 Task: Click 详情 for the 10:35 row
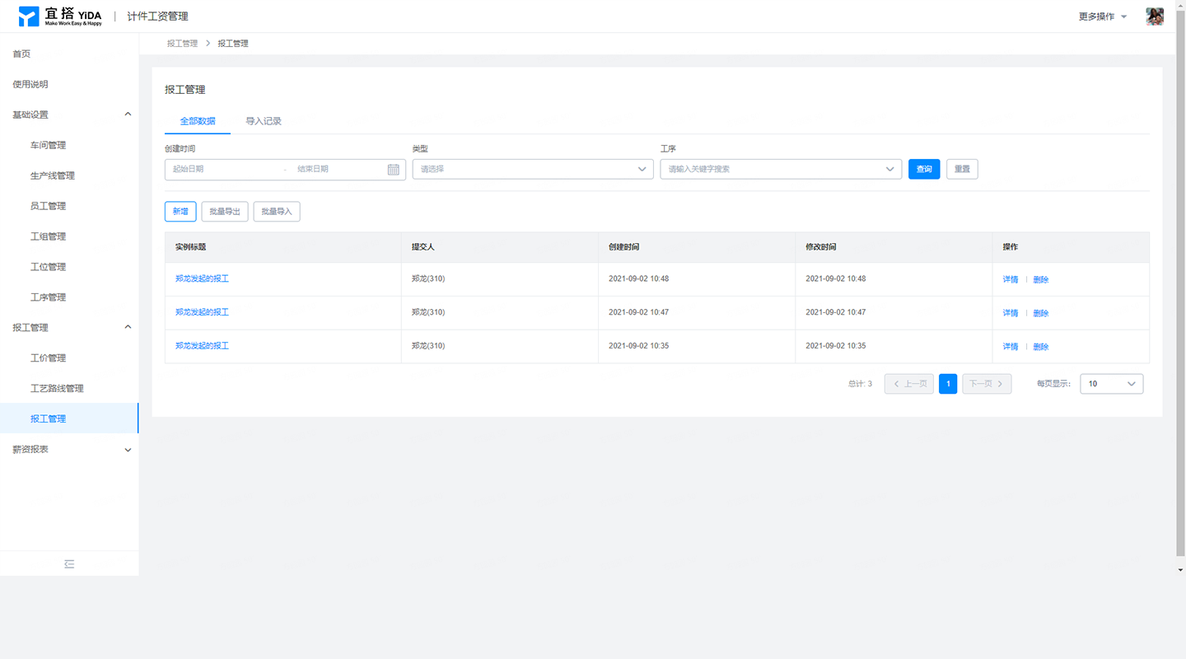coord(1011,347)
